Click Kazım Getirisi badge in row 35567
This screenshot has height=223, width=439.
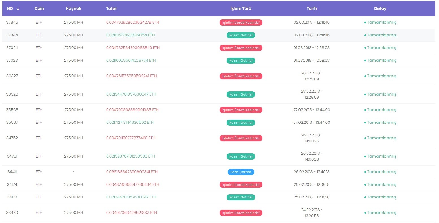[241, 123]
